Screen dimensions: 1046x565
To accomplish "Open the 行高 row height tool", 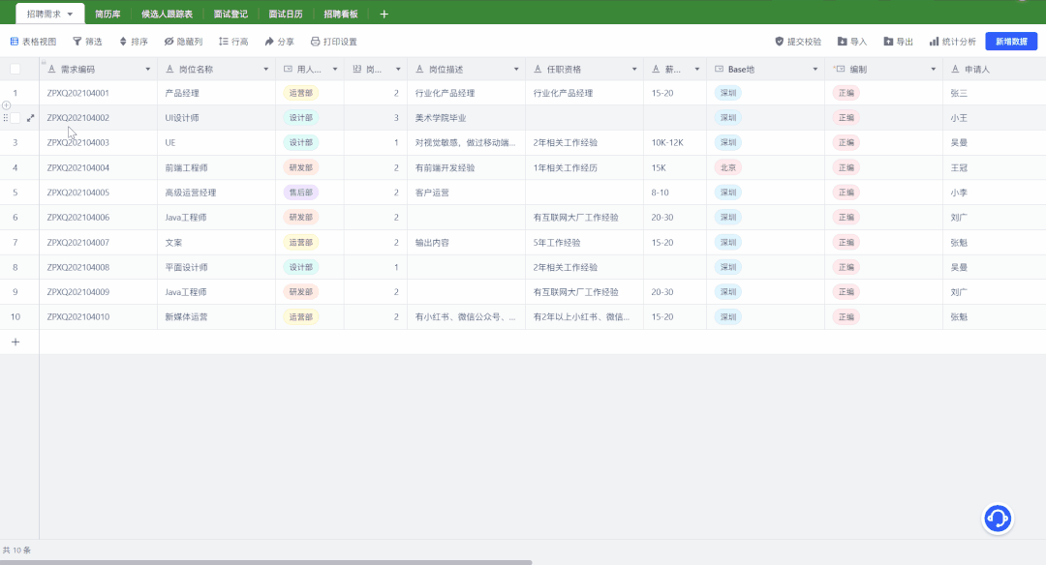I will 233,42.
